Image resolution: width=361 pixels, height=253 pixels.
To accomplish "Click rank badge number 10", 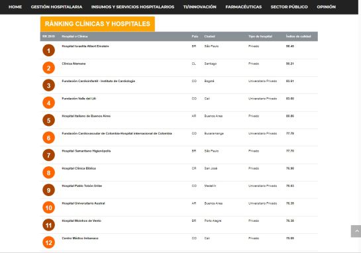I will (48, 208).
